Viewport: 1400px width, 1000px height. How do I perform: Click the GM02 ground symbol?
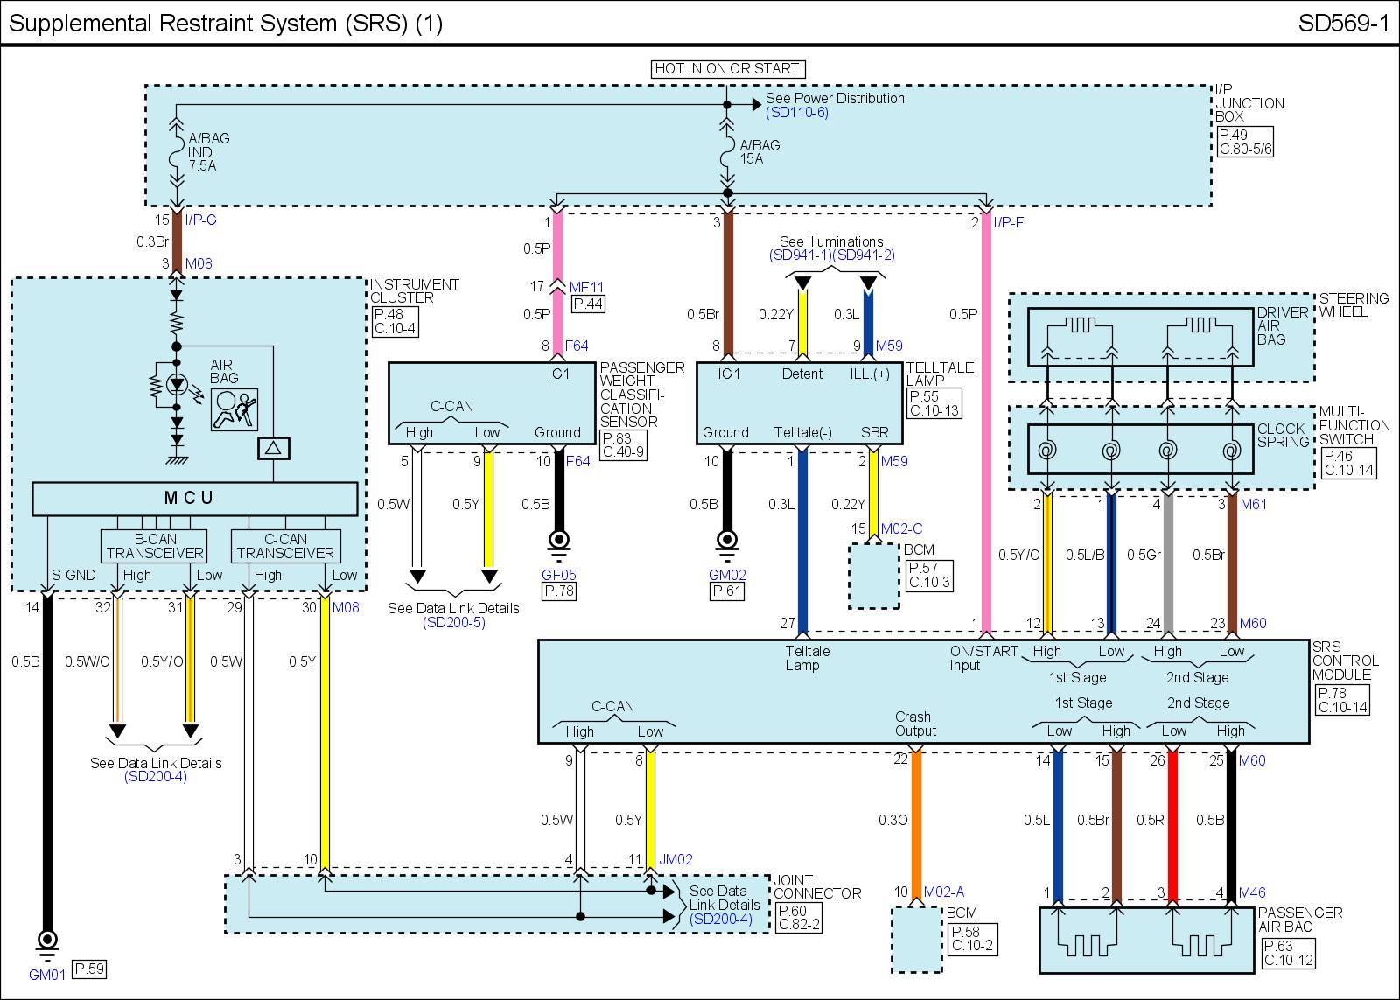pyautogui.click(x=726, y=545)
